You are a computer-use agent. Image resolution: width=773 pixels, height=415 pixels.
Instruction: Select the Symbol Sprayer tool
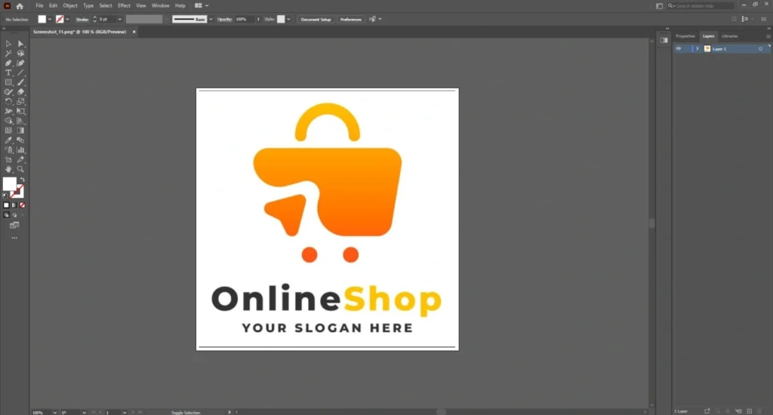(8, 150)
